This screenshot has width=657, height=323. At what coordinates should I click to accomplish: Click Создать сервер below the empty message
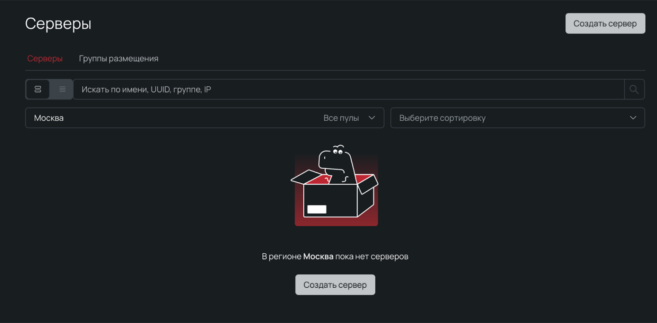pos(335,285)
